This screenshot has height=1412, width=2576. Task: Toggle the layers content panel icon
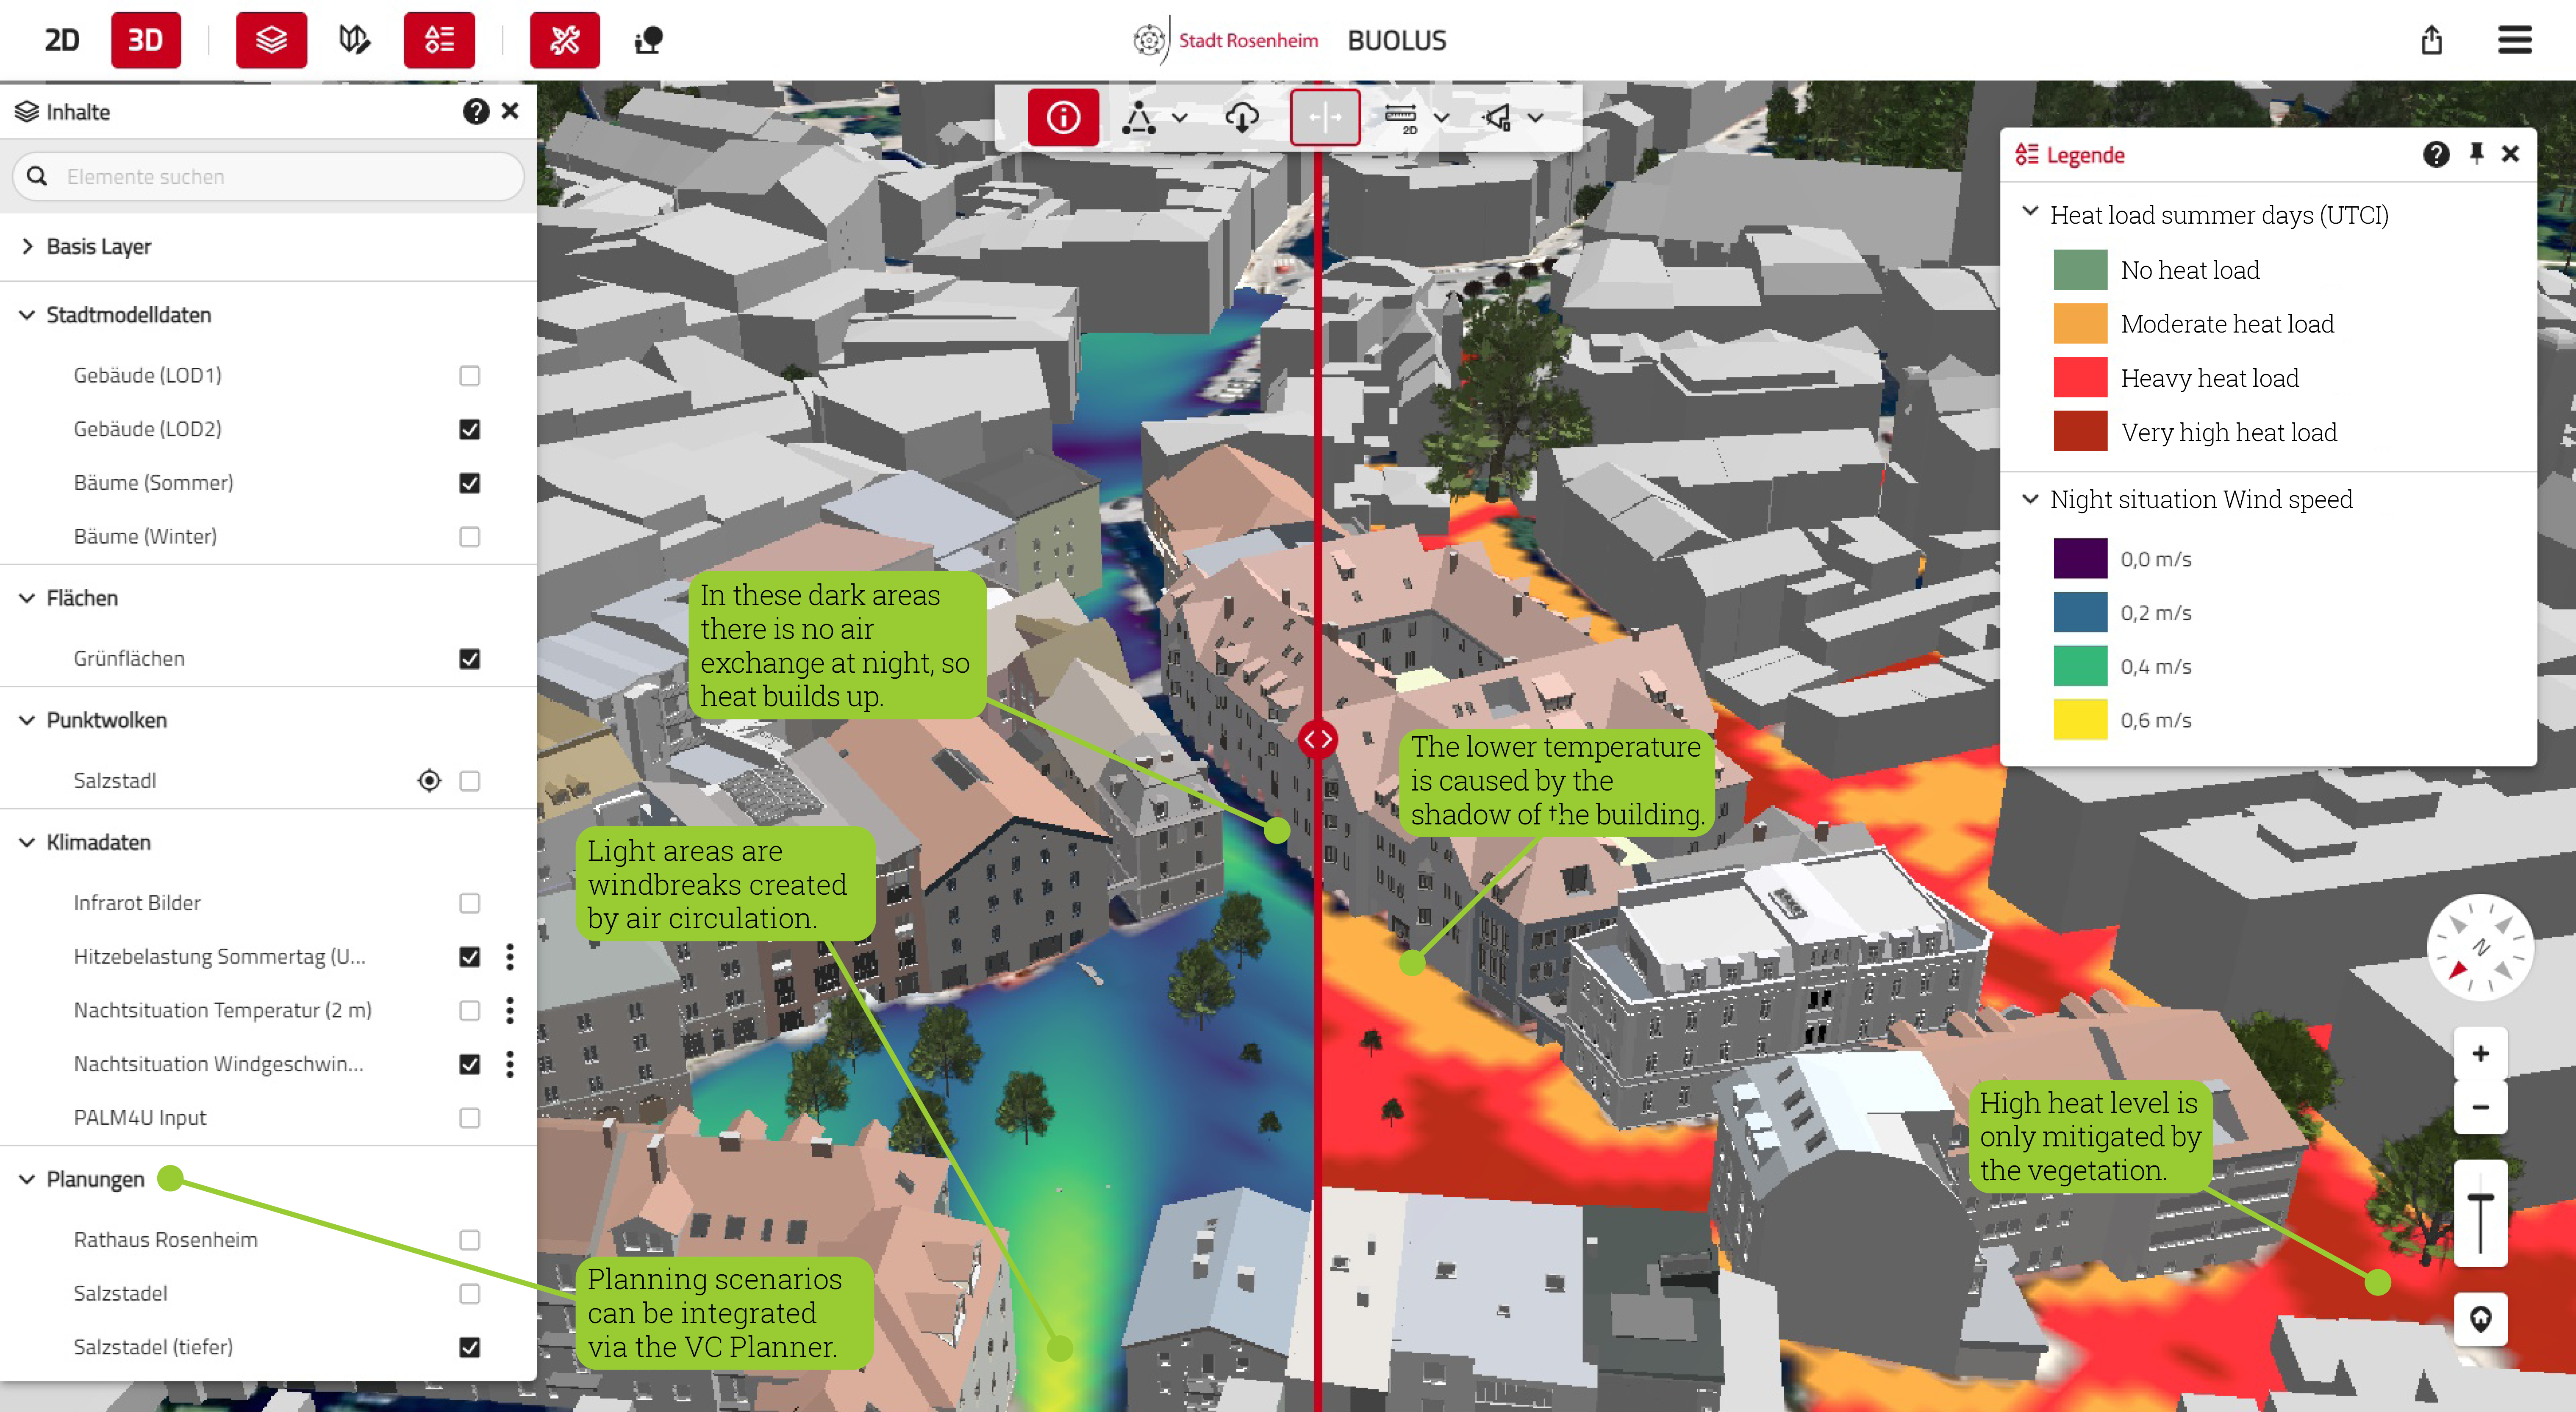(x=271, y=40)
